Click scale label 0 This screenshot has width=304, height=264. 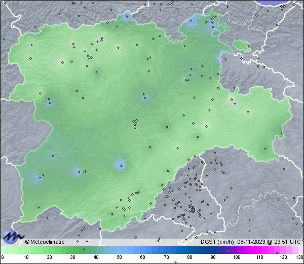pos(3,257)
